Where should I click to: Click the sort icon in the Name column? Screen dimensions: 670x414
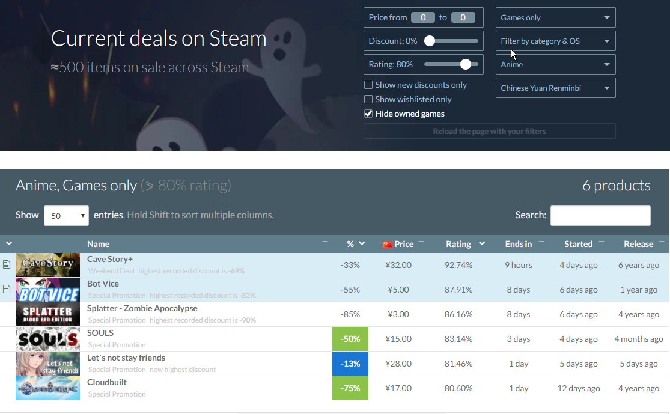point(325,243)
